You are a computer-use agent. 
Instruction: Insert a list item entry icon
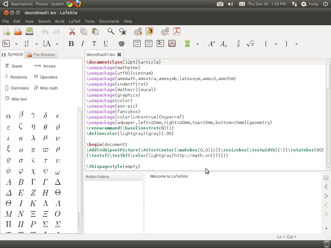click(x=172, y=44)
